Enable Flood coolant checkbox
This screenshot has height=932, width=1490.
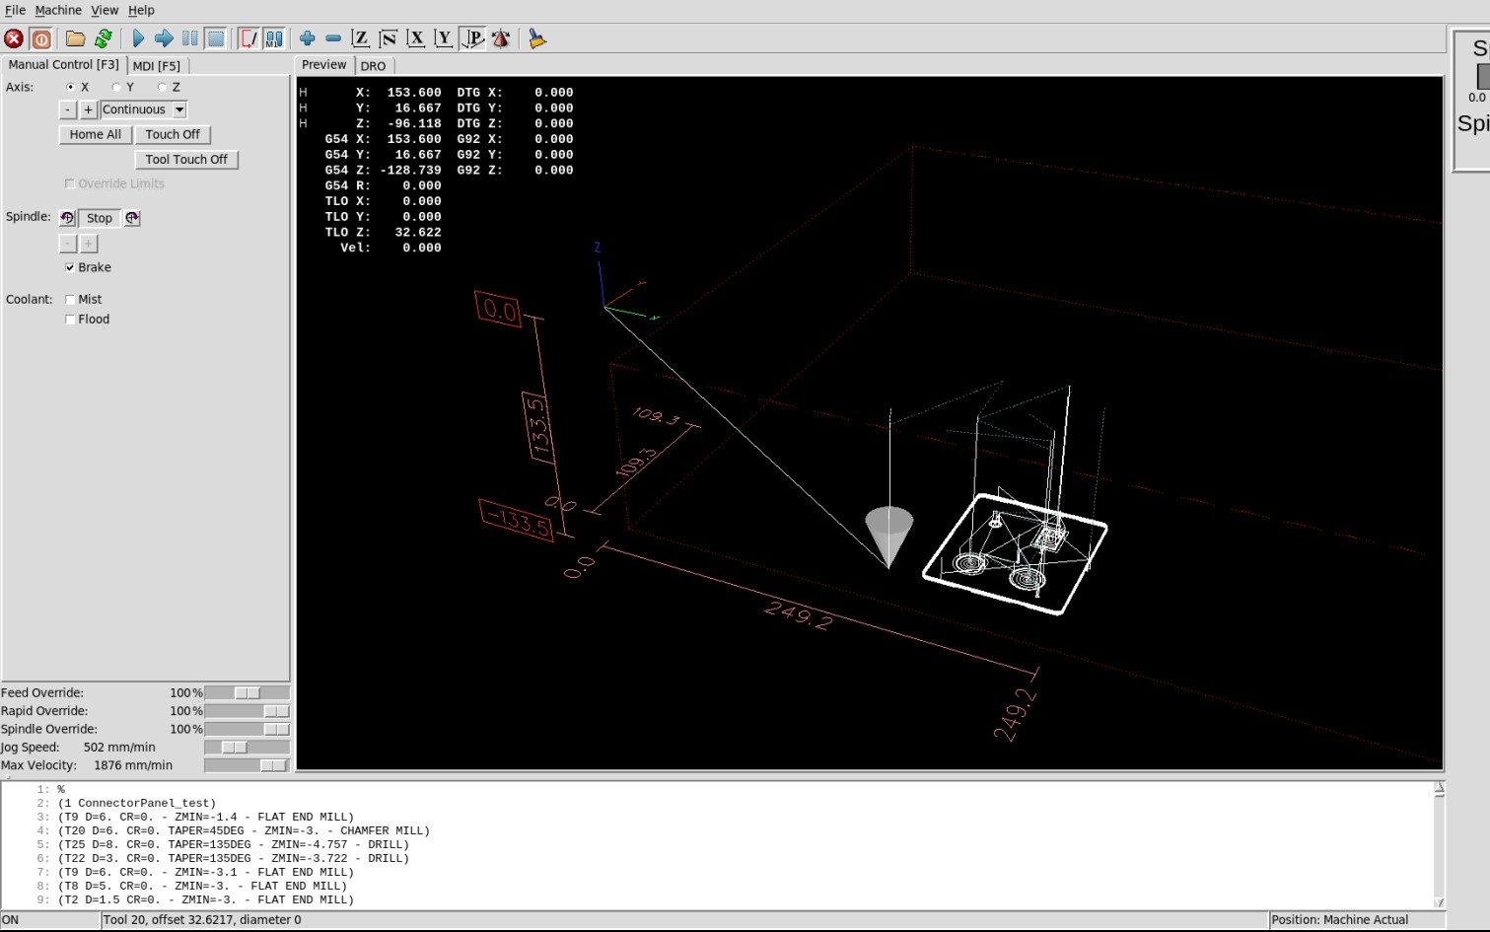click(70, 320)
